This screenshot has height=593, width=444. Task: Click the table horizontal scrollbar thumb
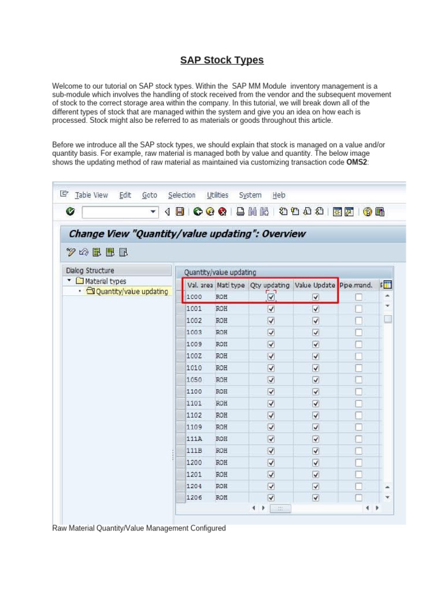280,508
